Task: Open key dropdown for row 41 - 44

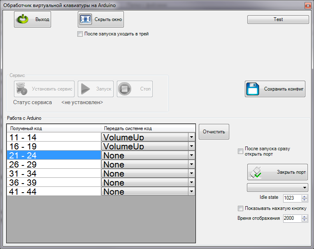Action: coord(191,191)
